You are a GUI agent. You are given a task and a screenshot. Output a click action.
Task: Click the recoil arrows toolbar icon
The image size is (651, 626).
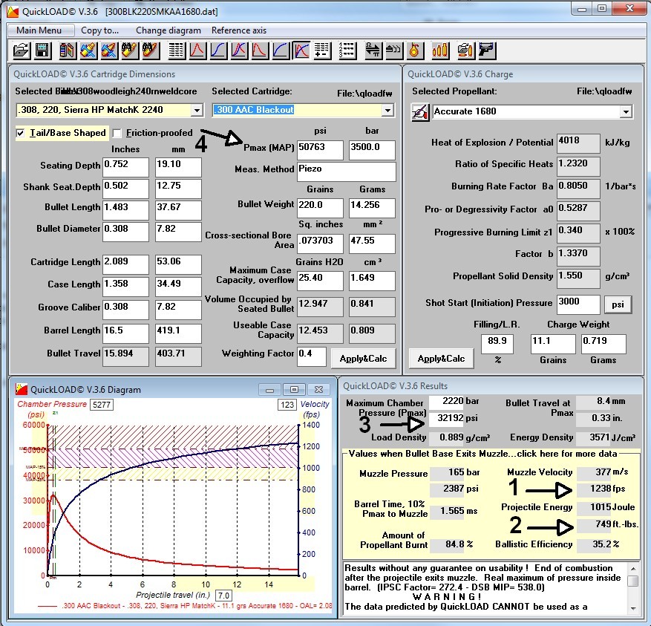pyautogui.click(x=393, y=50)
